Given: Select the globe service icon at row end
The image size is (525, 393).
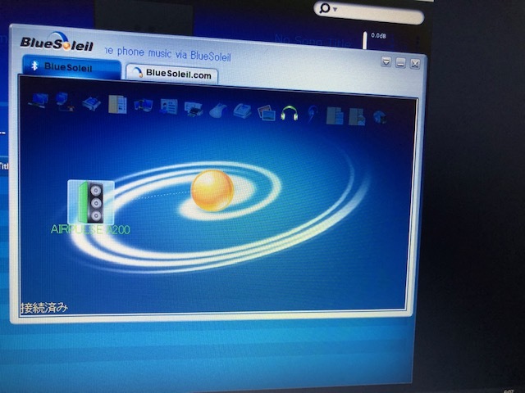Looking at the screenshot, I should point(380,117).
